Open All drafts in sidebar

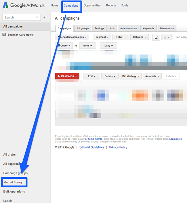click(9, 155)
